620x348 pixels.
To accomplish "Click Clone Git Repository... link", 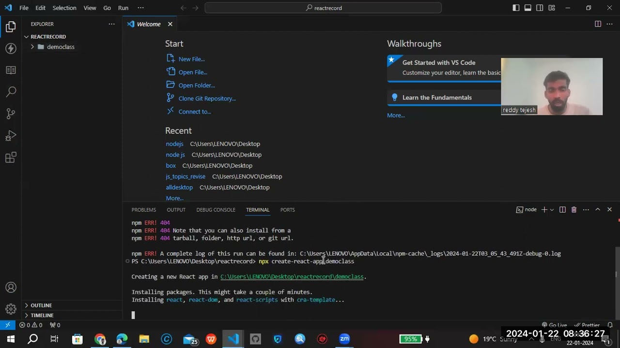I will point(207,98).
